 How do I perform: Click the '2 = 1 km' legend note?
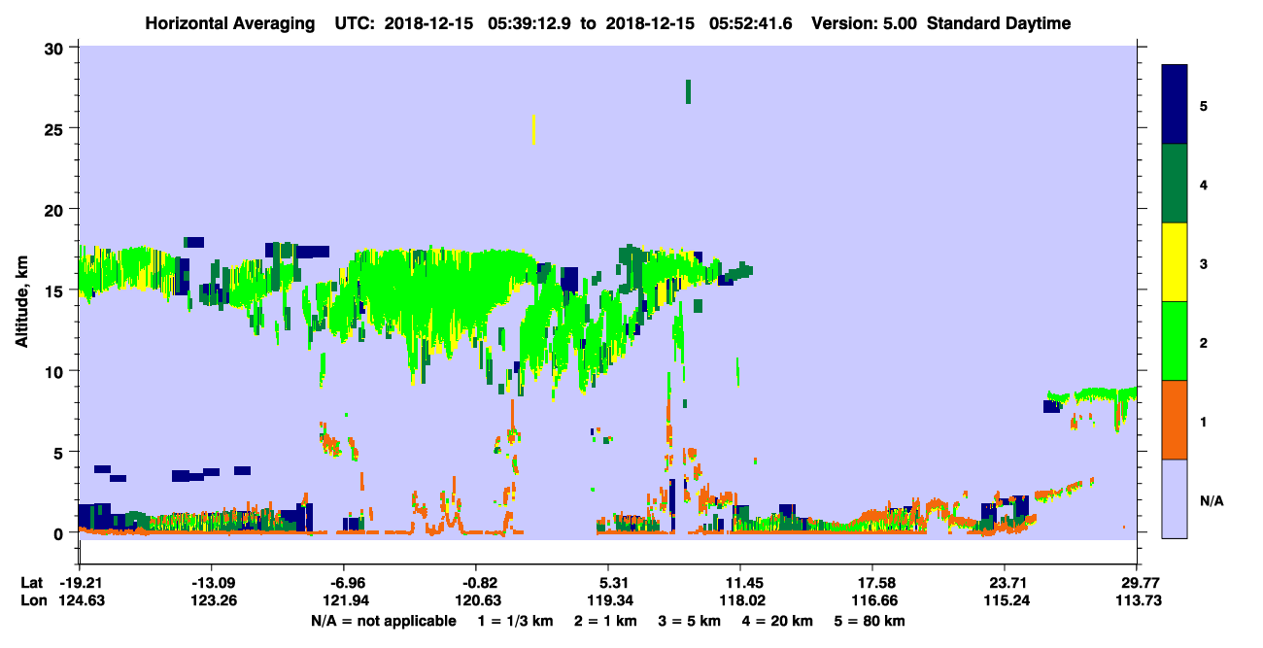coord(606,621)
